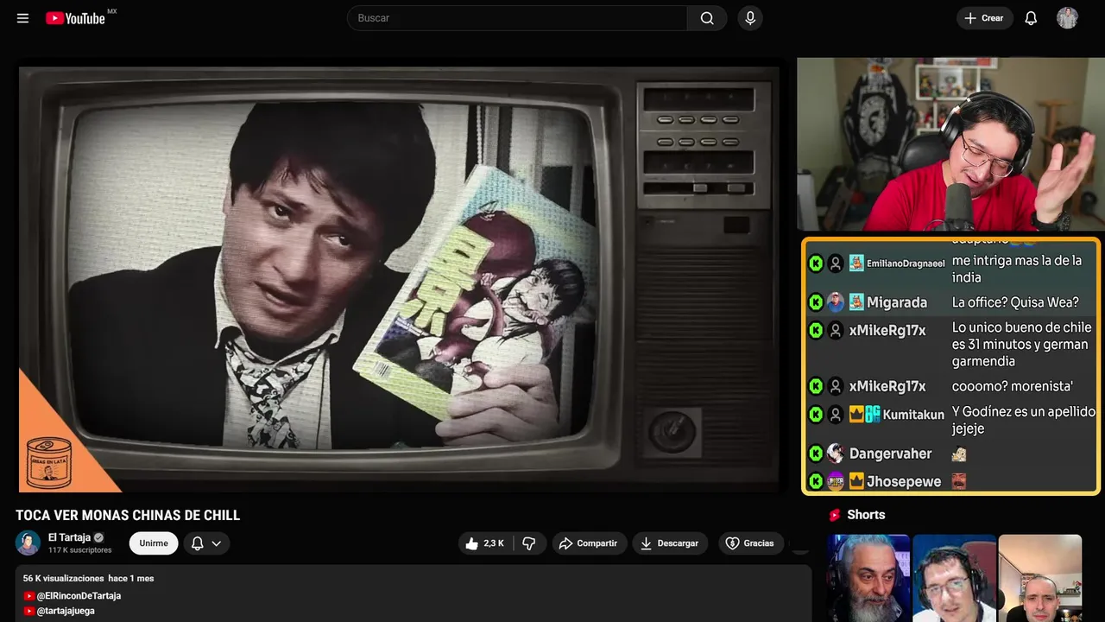
Task: Click the verified checkmark beside El Tartaja
Action: pos(98,537)
